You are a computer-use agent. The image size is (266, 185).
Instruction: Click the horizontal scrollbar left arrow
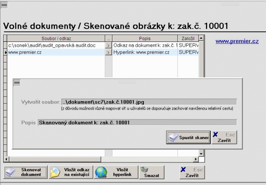6,159
